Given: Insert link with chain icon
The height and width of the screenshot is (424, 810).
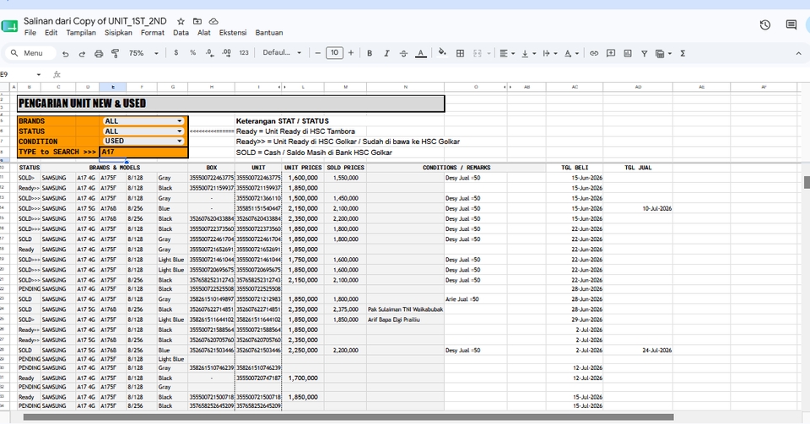Looking at the screenshot, I should [x=594, y=53].
